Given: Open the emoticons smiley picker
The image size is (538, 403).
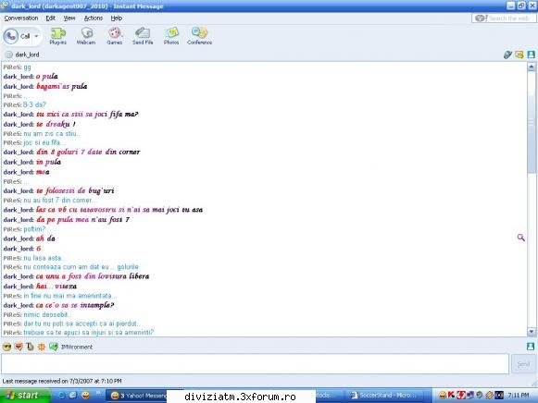Looking at the screenshot, I should coord(6,347).
